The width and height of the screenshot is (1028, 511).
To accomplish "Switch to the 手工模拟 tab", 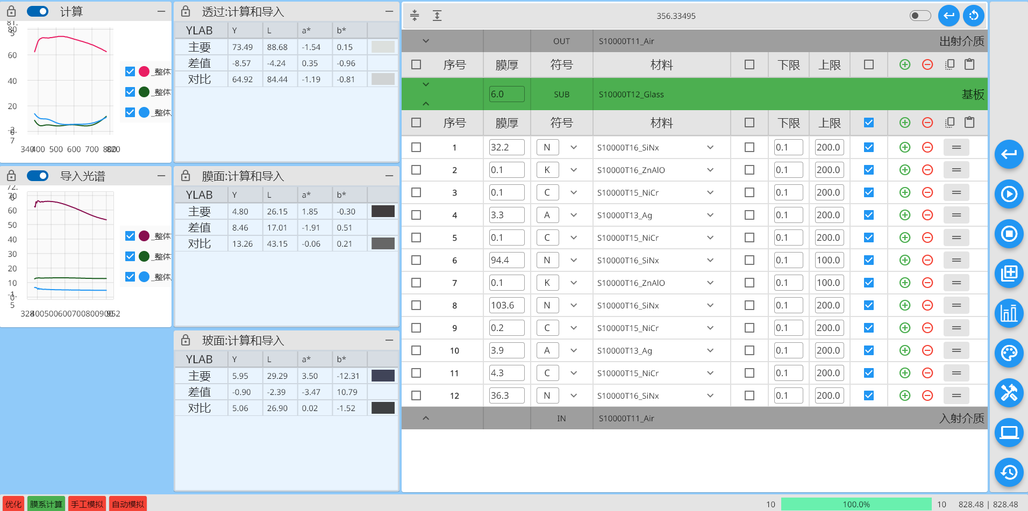I will [87, 504].
